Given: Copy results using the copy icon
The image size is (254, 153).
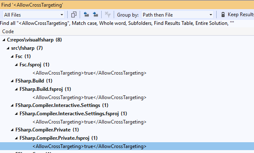Looking at the screenshot, I should pos(74,15).
